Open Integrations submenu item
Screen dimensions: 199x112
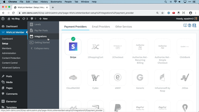43,36
